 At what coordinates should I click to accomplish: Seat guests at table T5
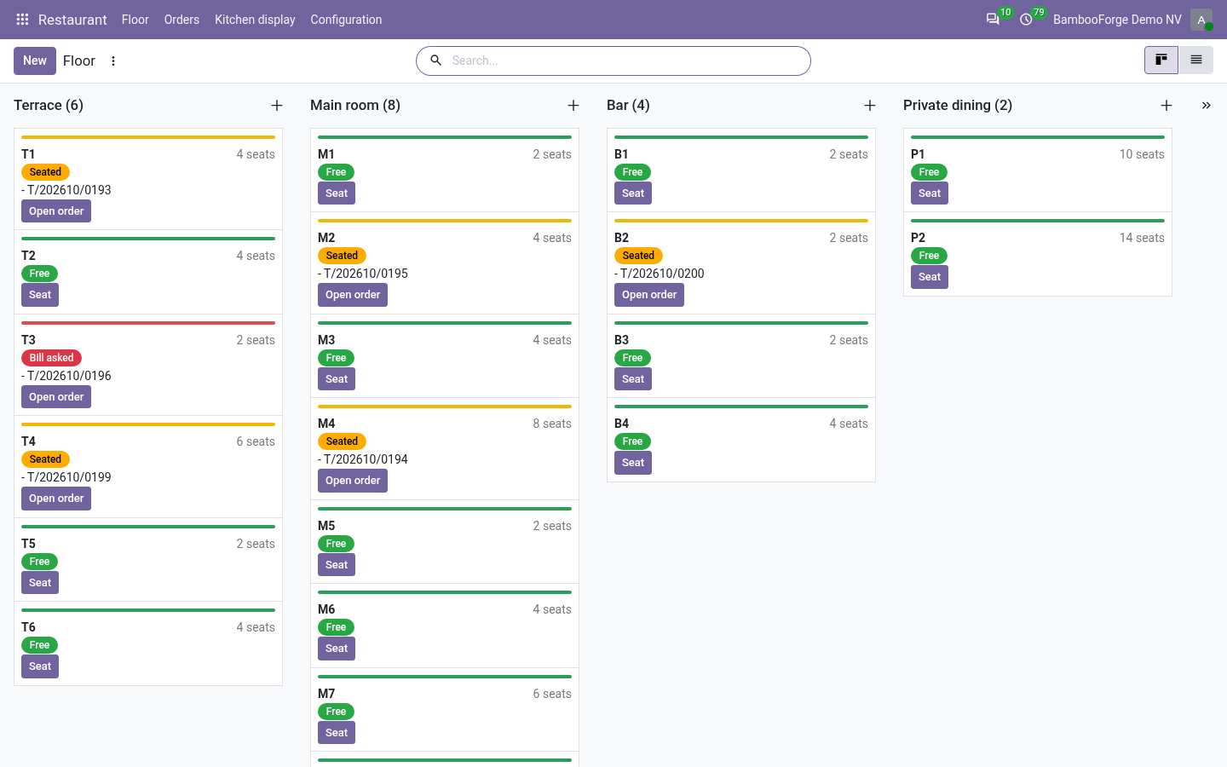click(x=40, y=583)
